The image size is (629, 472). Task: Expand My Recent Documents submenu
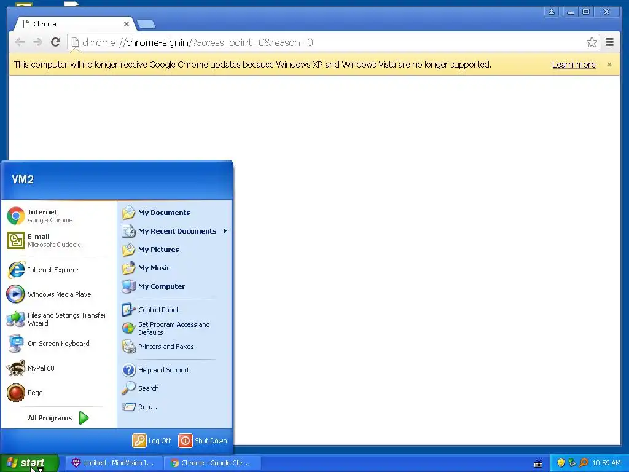click(175, 231)
